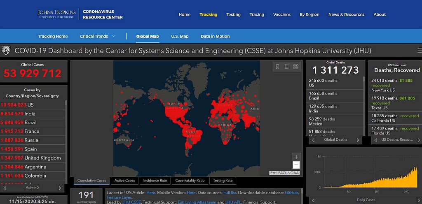The width and height of the screenshot is (422, 204).
Task: Open the Testing menu item
Action: [x=233, y=14]
